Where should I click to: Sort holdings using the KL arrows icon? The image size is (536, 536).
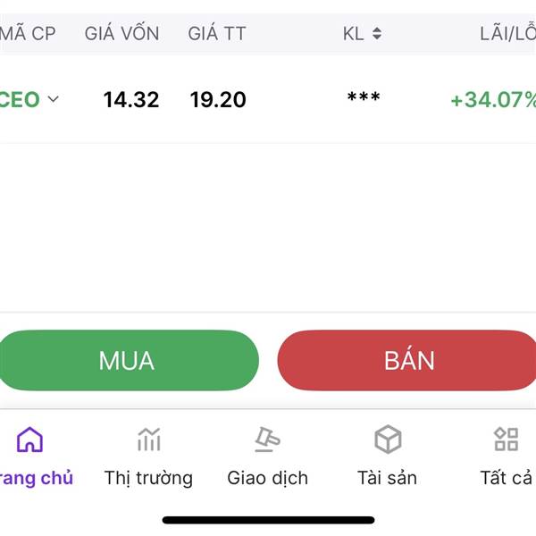click(377, 34)
